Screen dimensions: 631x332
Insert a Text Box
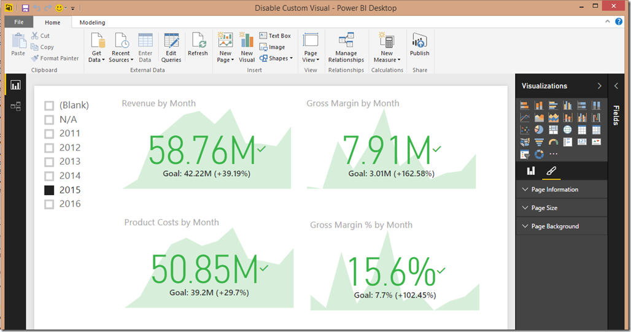tap(275, 36)
